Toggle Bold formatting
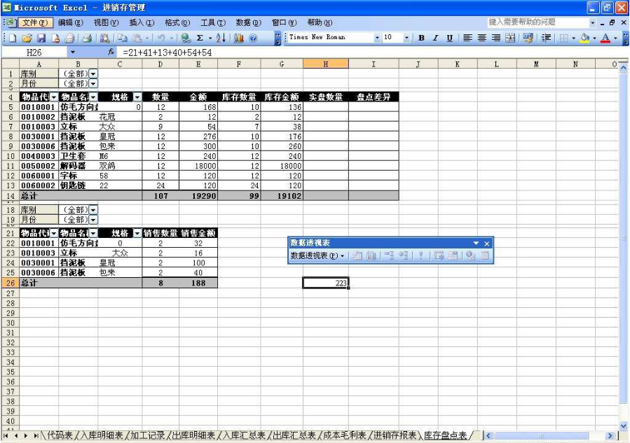This screenshot has width=630, height=443. tap(421, 38)
